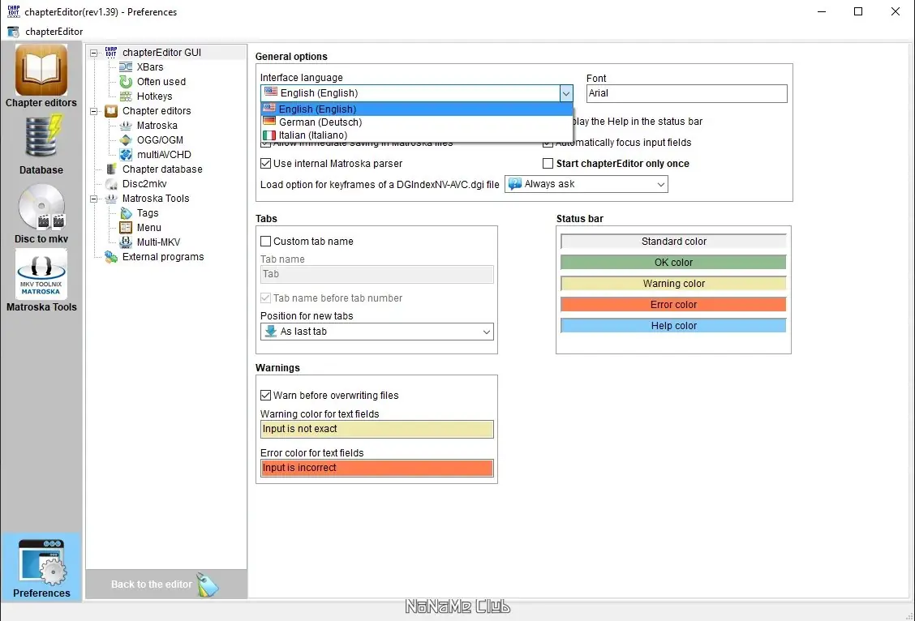This screenshot has height=621, width=915.
Task: Click the External programs tree icon
Action: pyautogui.click(x=111, y=256)
